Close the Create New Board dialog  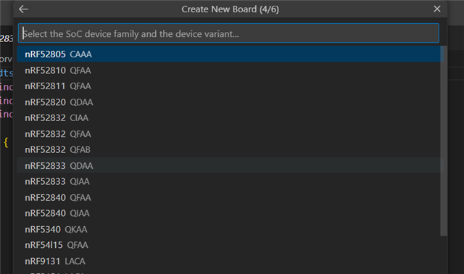point(436,9)
